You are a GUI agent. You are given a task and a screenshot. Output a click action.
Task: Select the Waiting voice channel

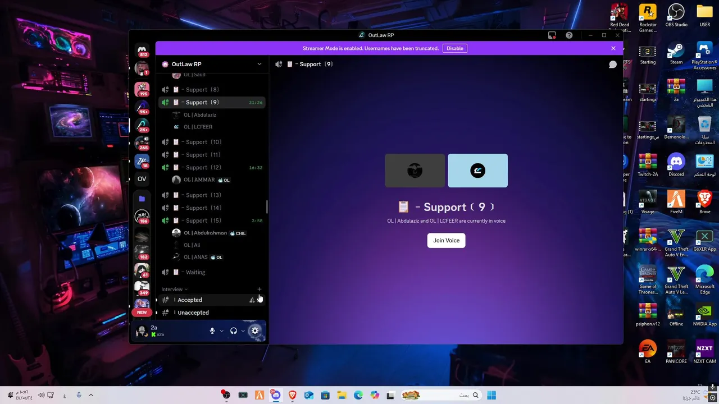212,272
